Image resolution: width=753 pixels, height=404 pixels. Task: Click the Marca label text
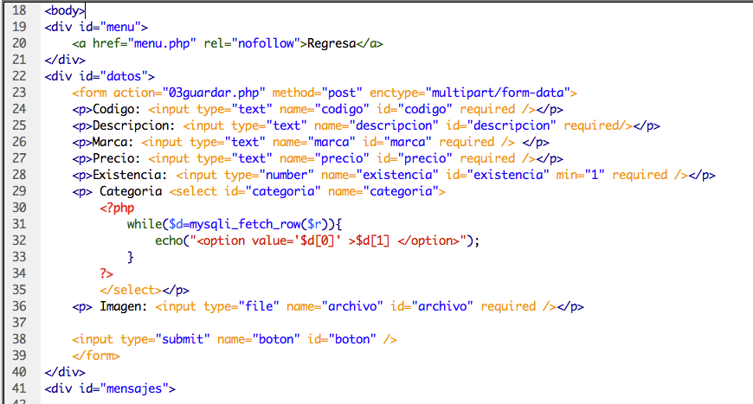click(x=112, y=142)
